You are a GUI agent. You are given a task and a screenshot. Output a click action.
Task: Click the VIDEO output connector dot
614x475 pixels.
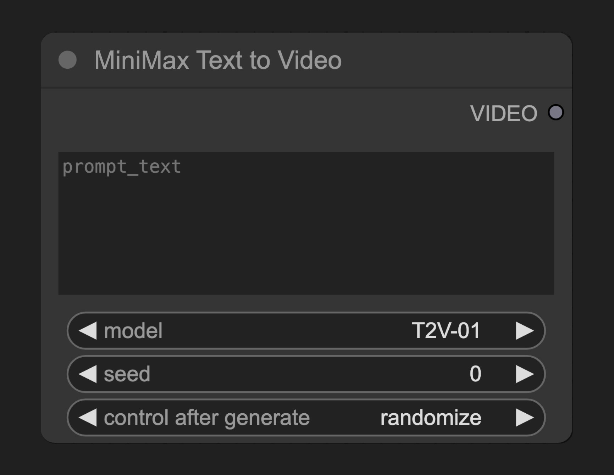555,112
